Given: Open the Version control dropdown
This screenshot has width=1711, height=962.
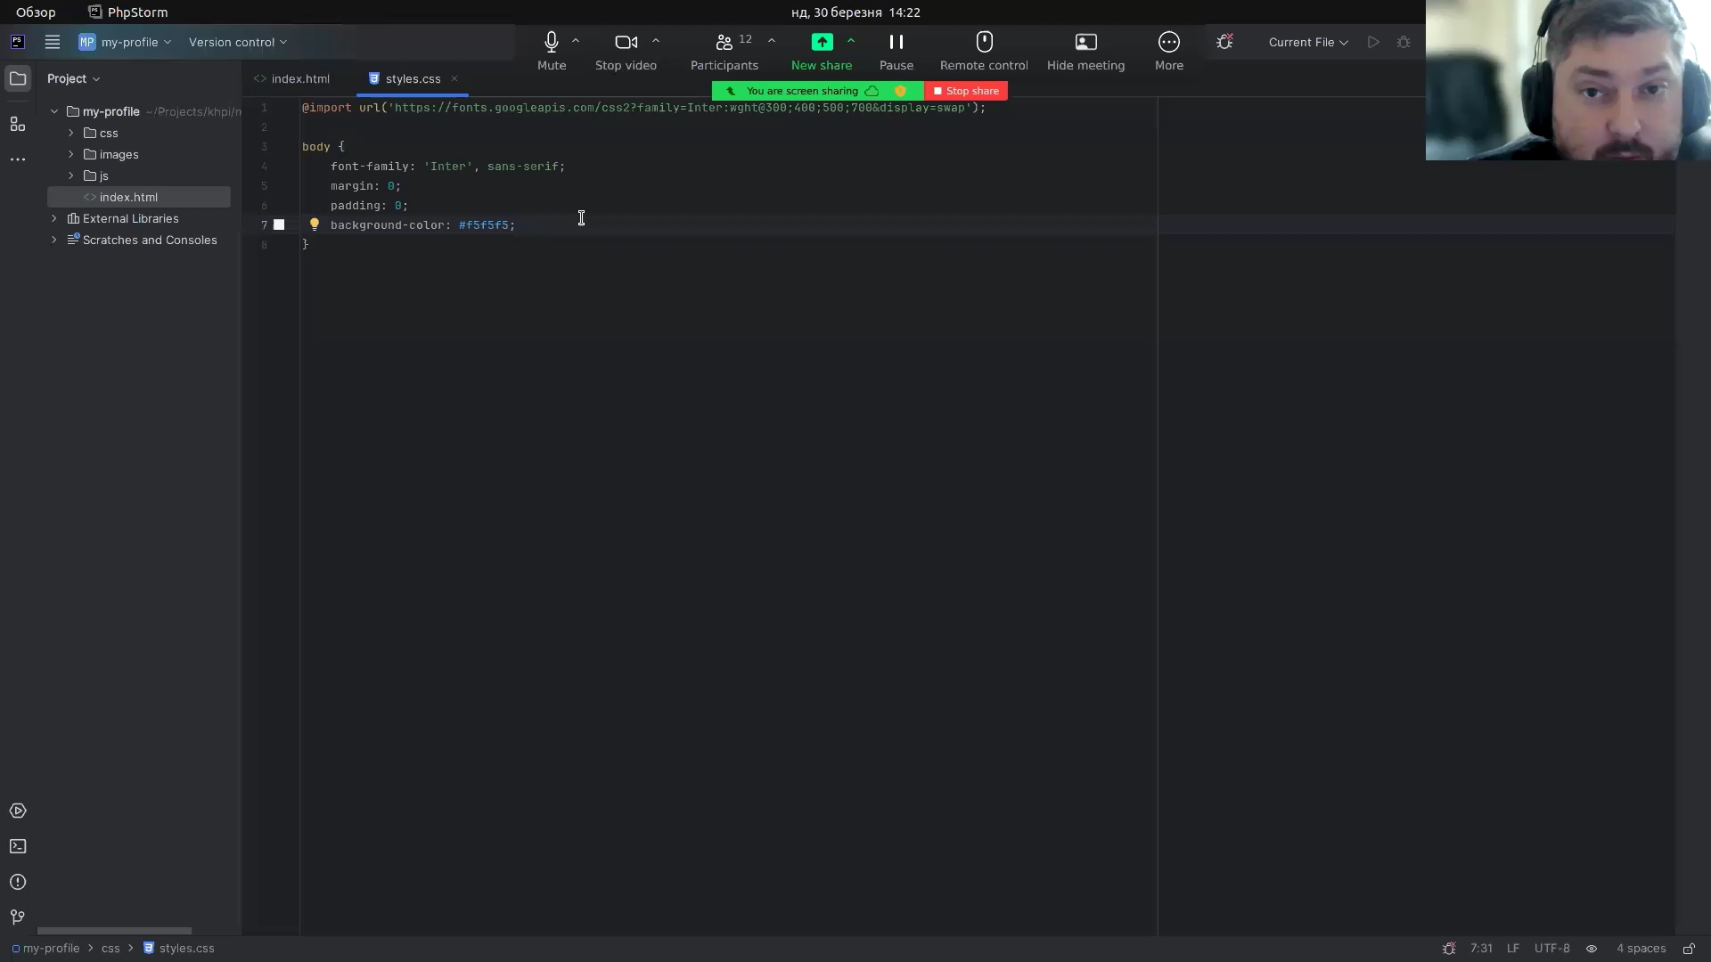Looking at the screenshot, I should click(x=237, y=42).
